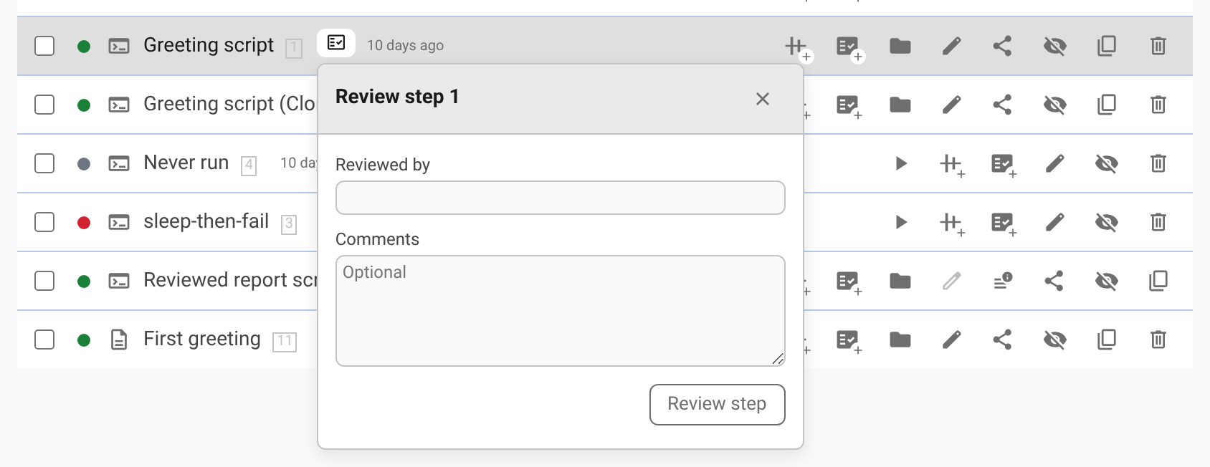The height and width of the screenshot is (467, 1210).
Task: Close the Review step 1 dialog
Action: pos(763,99)
